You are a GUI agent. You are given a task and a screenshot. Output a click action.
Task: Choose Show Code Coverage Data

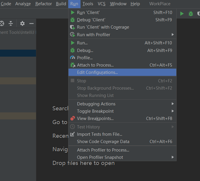pyautogui.click(x=122, y=142)
